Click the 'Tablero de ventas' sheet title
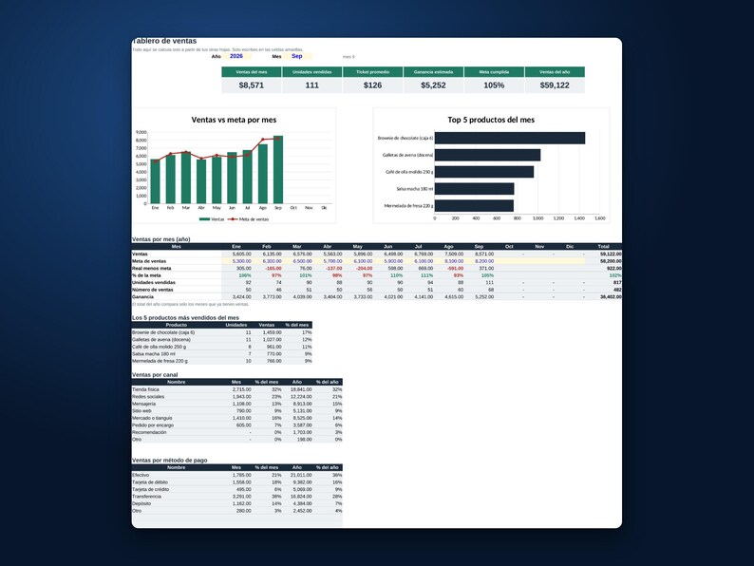 click(x=164, y=42)
